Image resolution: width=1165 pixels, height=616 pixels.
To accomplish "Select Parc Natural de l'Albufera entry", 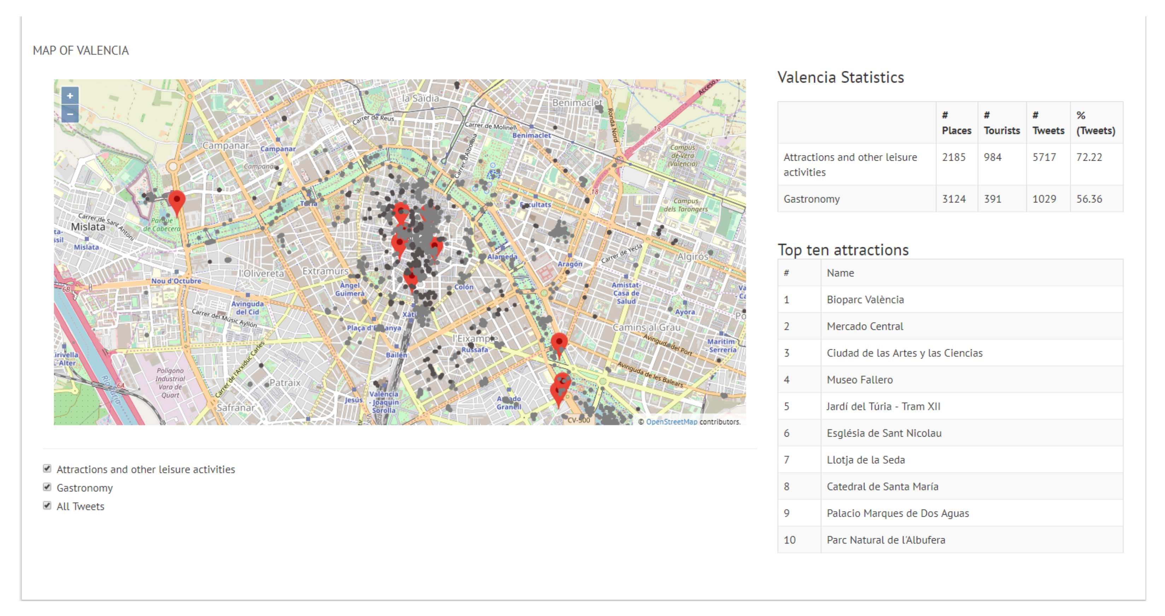I will (885, 540).
